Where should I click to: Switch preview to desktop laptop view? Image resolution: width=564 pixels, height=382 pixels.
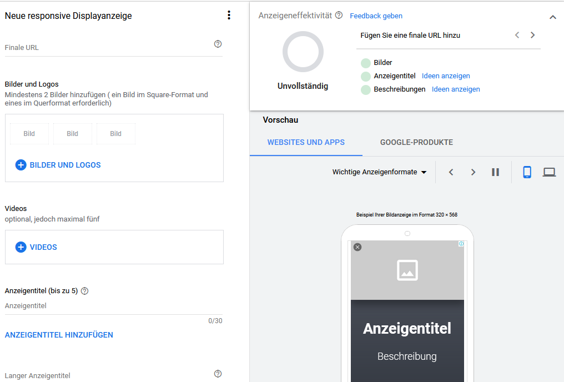click(x=549, y=172)
